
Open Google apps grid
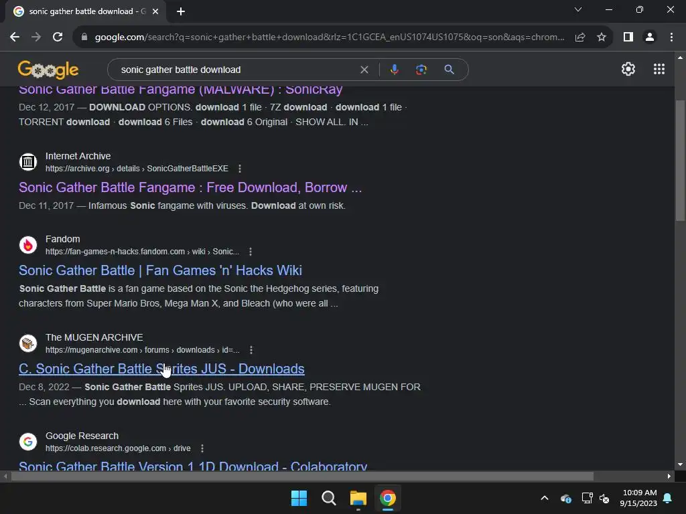click(659, 69)
